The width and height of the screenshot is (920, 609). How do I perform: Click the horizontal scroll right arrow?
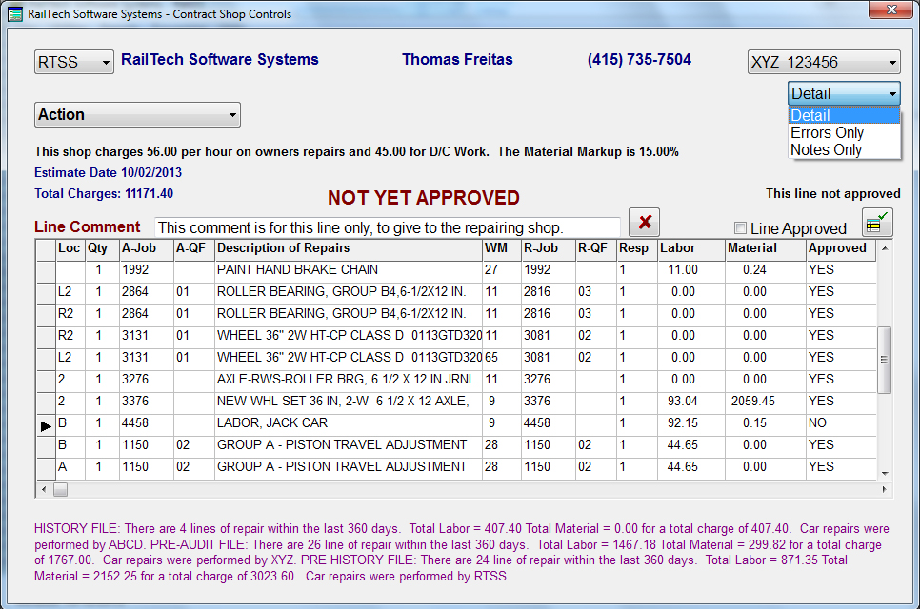click(x=884, y=489)
